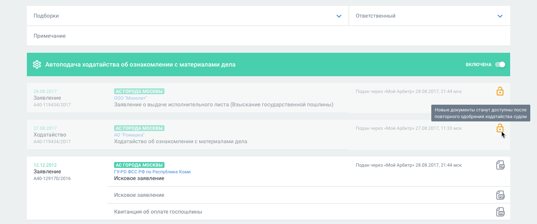Click into the Примечание note field
This screenshot has width=537, height=224.
(268, 36)
